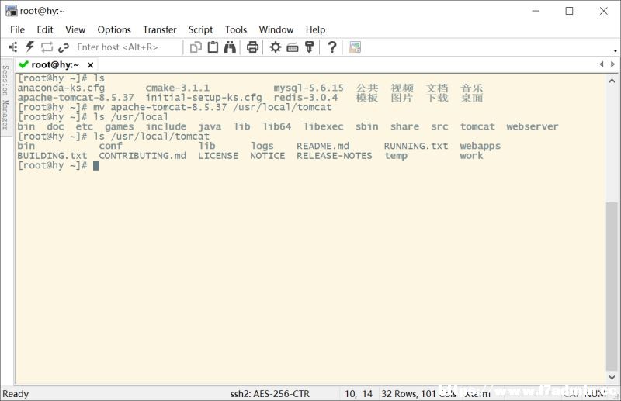Click the terminal scrollbar down arrow

coord(612,377)
